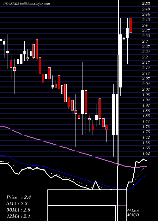Viewport: 158px width, 221px height.
Task: Click the 2.46 price axis label
Action: (x=146, y=15)
